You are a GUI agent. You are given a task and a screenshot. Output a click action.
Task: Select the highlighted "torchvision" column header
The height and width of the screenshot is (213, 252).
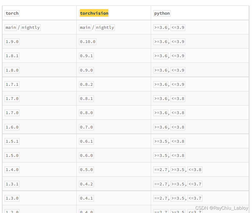click(x=94, y=13)
